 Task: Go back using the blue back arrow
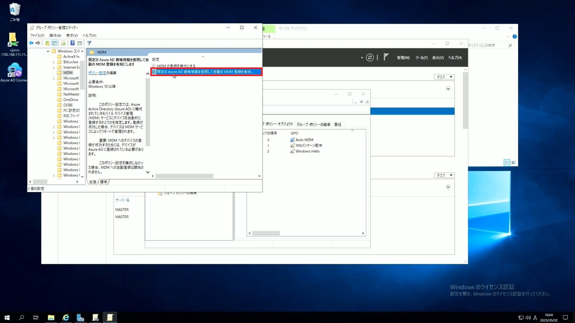[31, 43]
